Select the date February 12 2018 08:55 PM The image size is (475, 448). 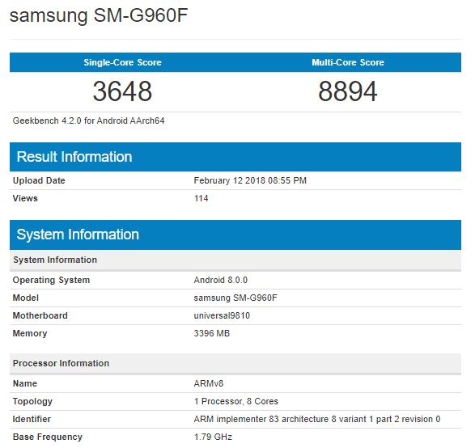250,180
